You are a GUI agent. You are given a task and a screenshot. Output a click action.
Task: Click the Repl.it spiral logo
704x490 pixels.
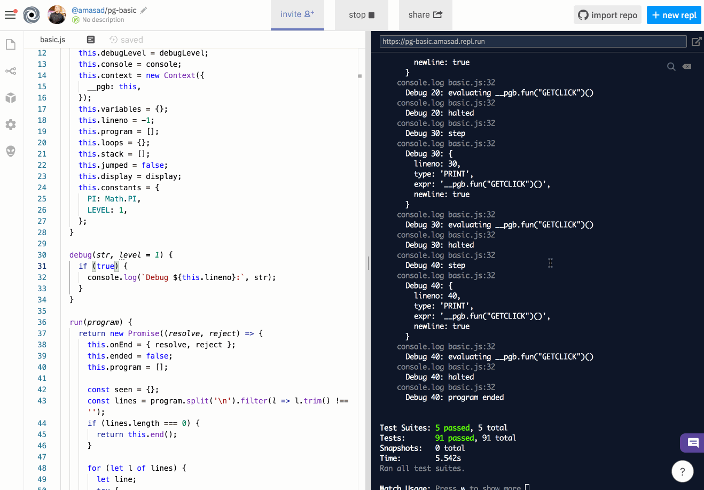32,15
